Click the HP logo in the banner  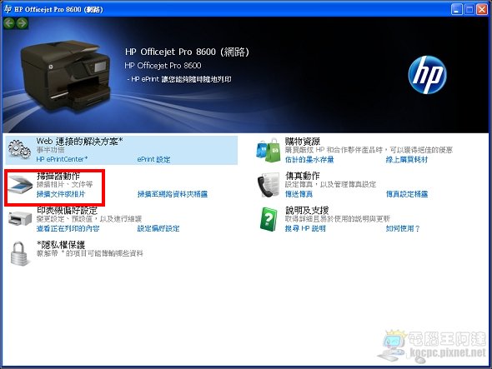427,75
